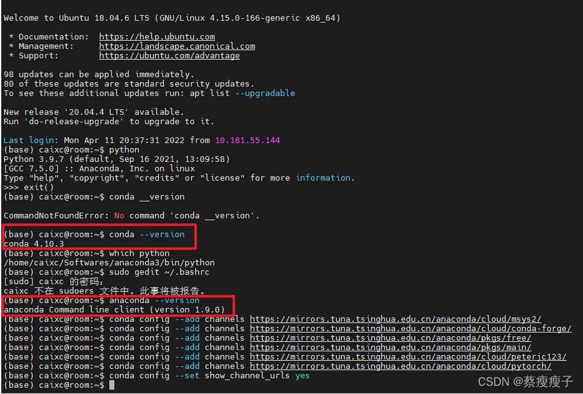The image size is (583, 394).
Task: Click the 'show_channel_urls' text
Action: click(248, 375)
